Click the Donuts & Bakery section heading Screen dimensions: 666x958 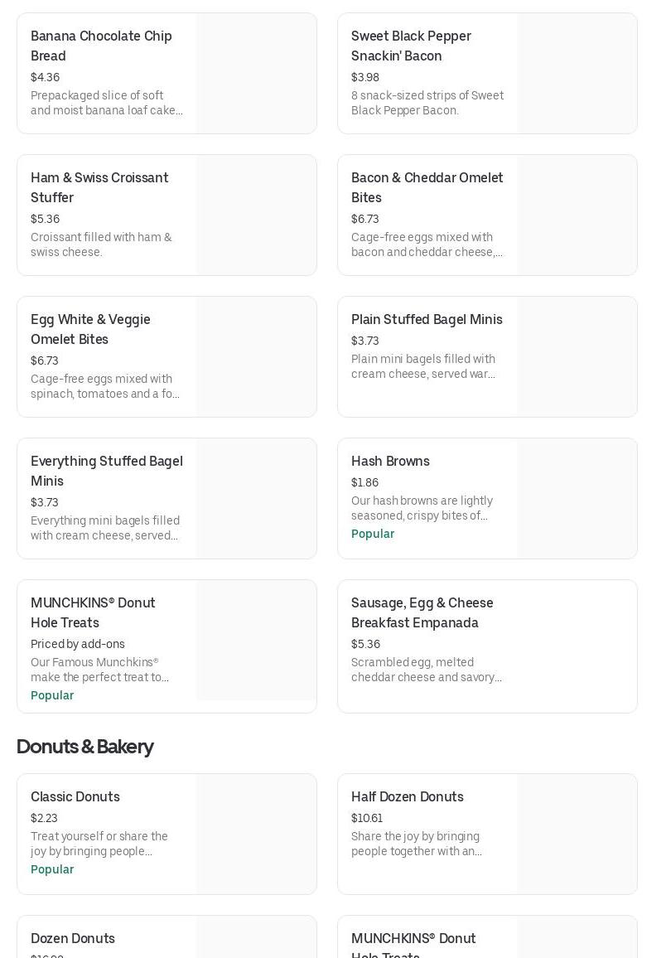(x=84, y=746)
